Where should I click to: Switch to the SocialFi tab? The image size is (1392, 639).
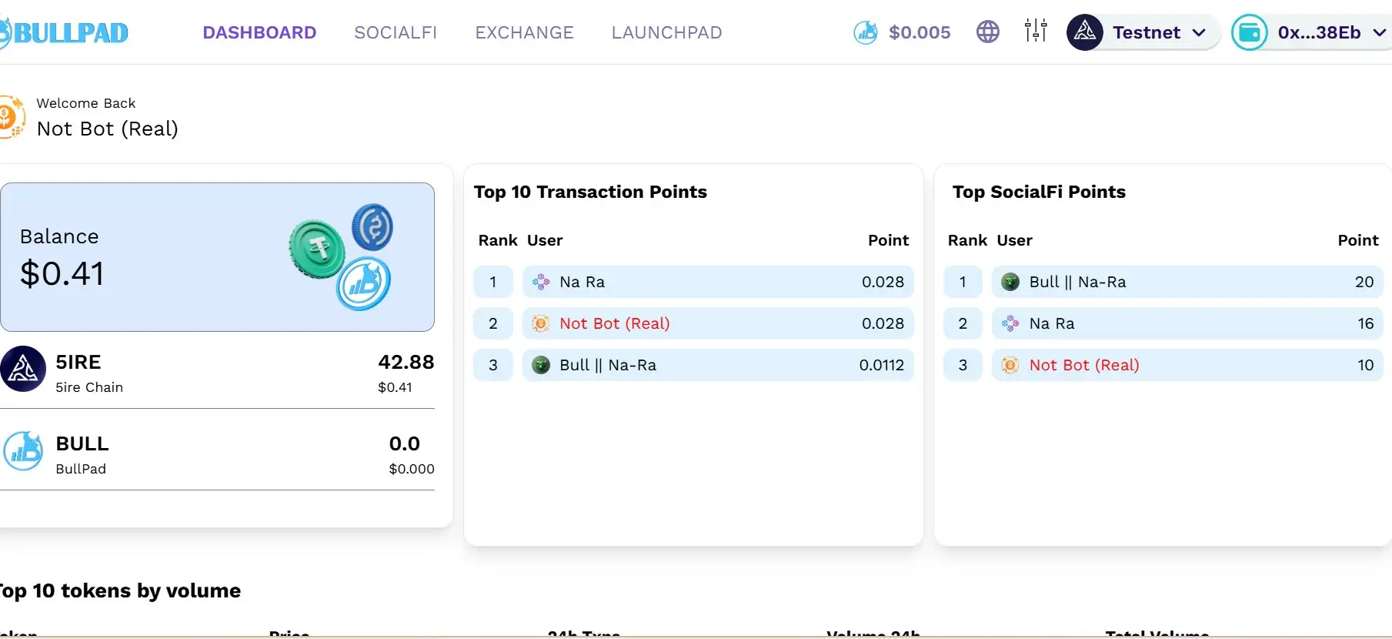(x=396, y=32)
